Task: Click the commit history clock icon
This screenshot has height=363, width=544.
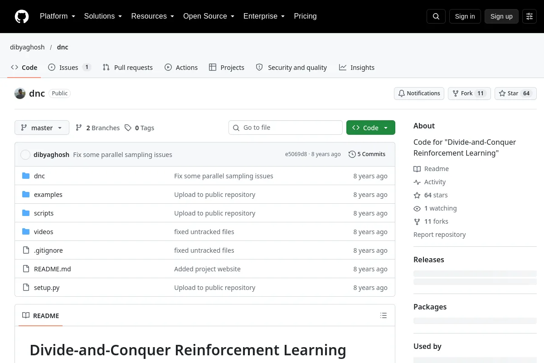Action: [x=352, y=154]
